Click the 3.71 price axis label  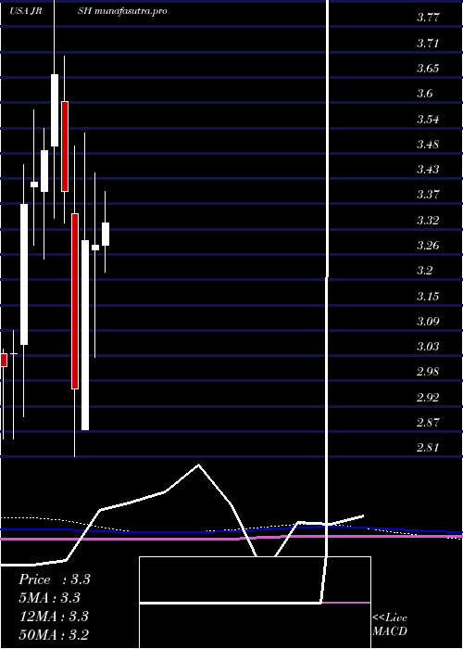coord(428,43)
